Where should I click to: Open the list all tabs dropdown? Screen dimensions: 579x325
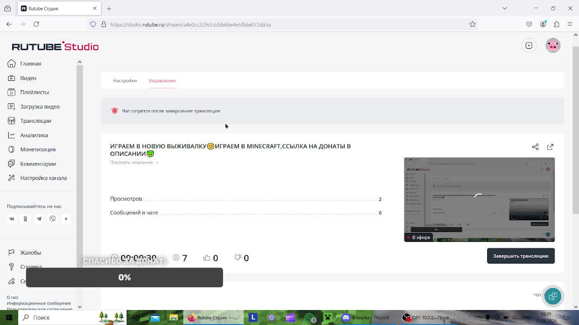click(x=505, y=8)
